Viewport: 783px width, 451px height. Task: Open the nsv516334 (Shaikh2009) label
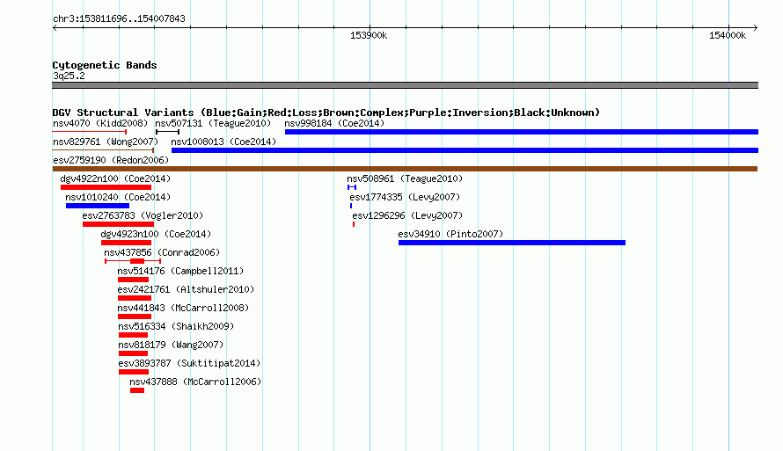pos(176,326)
